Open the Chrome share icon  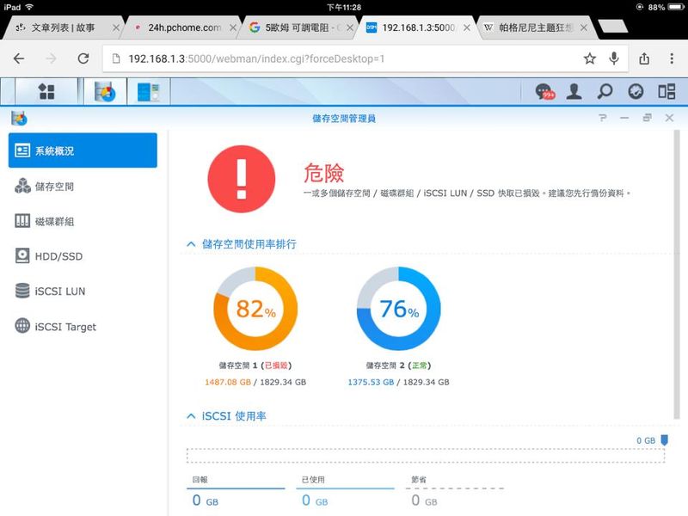tap(644, 58)
